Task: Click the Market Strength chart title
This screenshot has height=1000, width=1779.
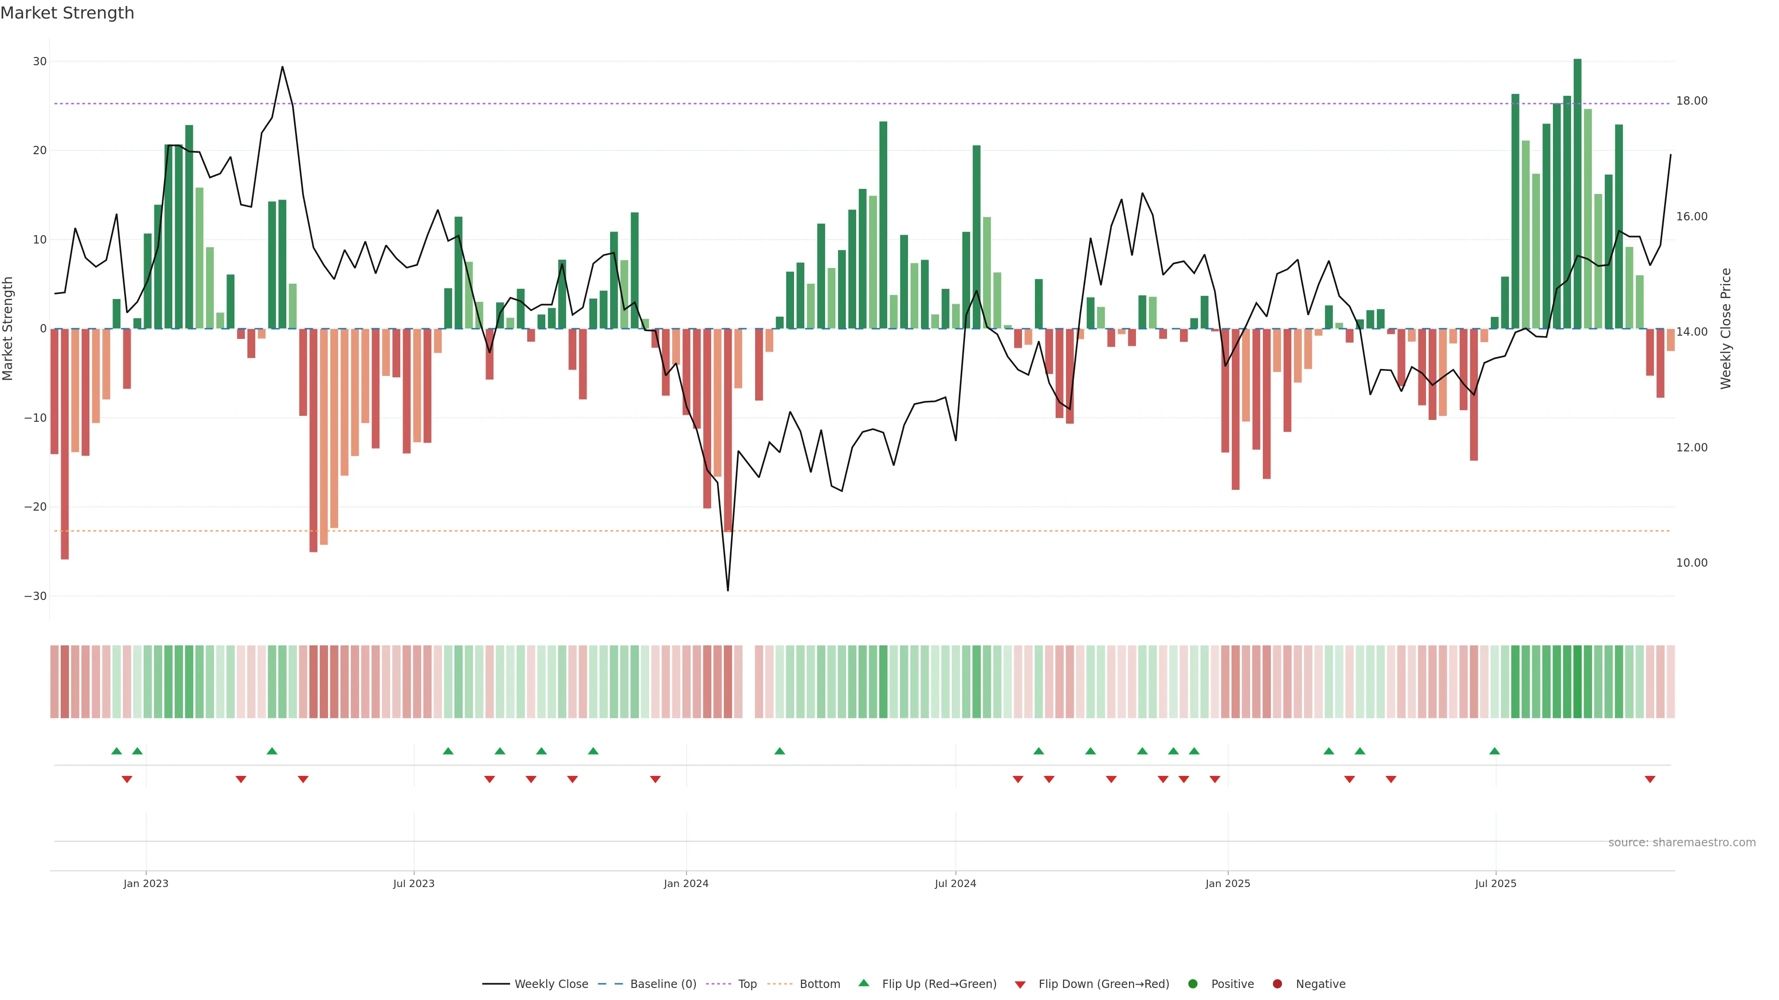Action: [67, 13]
